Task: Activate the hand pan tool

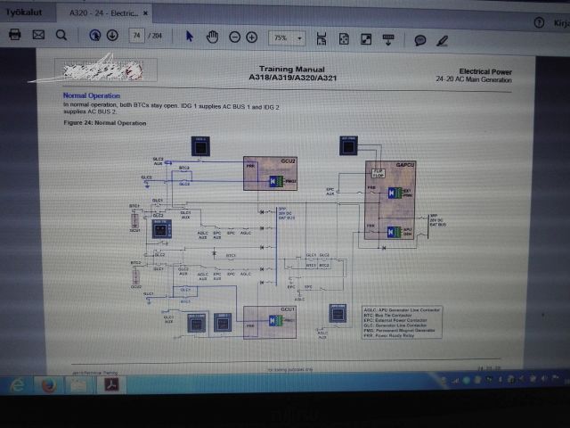Action: (x=212, y=37)
